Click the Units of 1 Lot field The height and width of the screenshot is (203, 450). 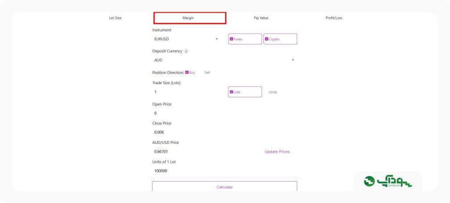coord(225,171)
